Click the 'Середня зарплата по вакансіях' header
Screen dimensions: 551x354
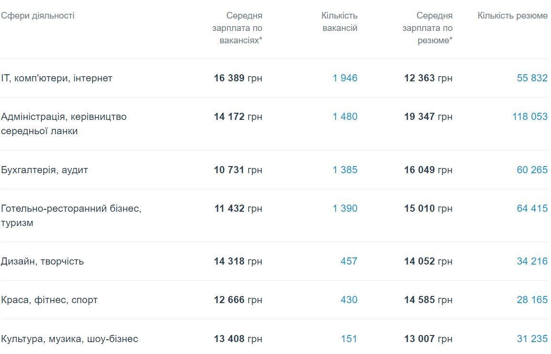(238, 28)
